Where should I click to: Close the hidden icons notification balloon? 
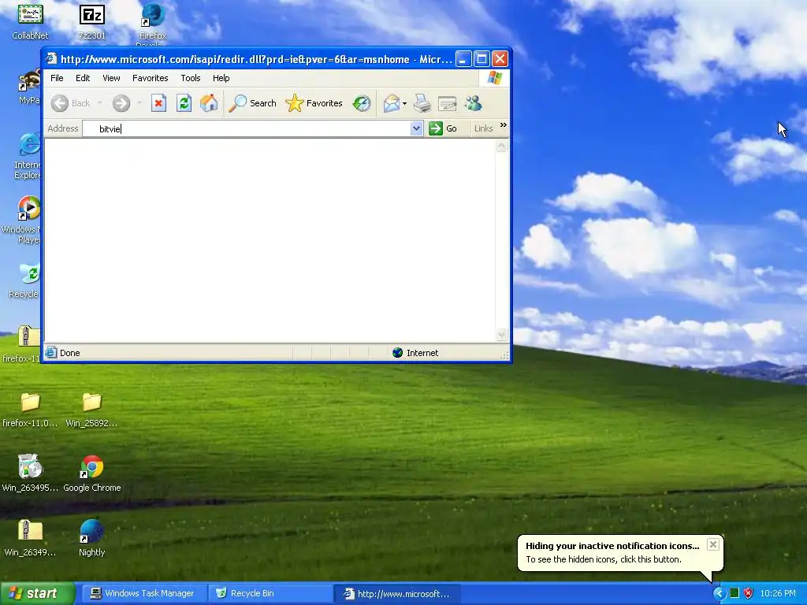pos(712,544)
